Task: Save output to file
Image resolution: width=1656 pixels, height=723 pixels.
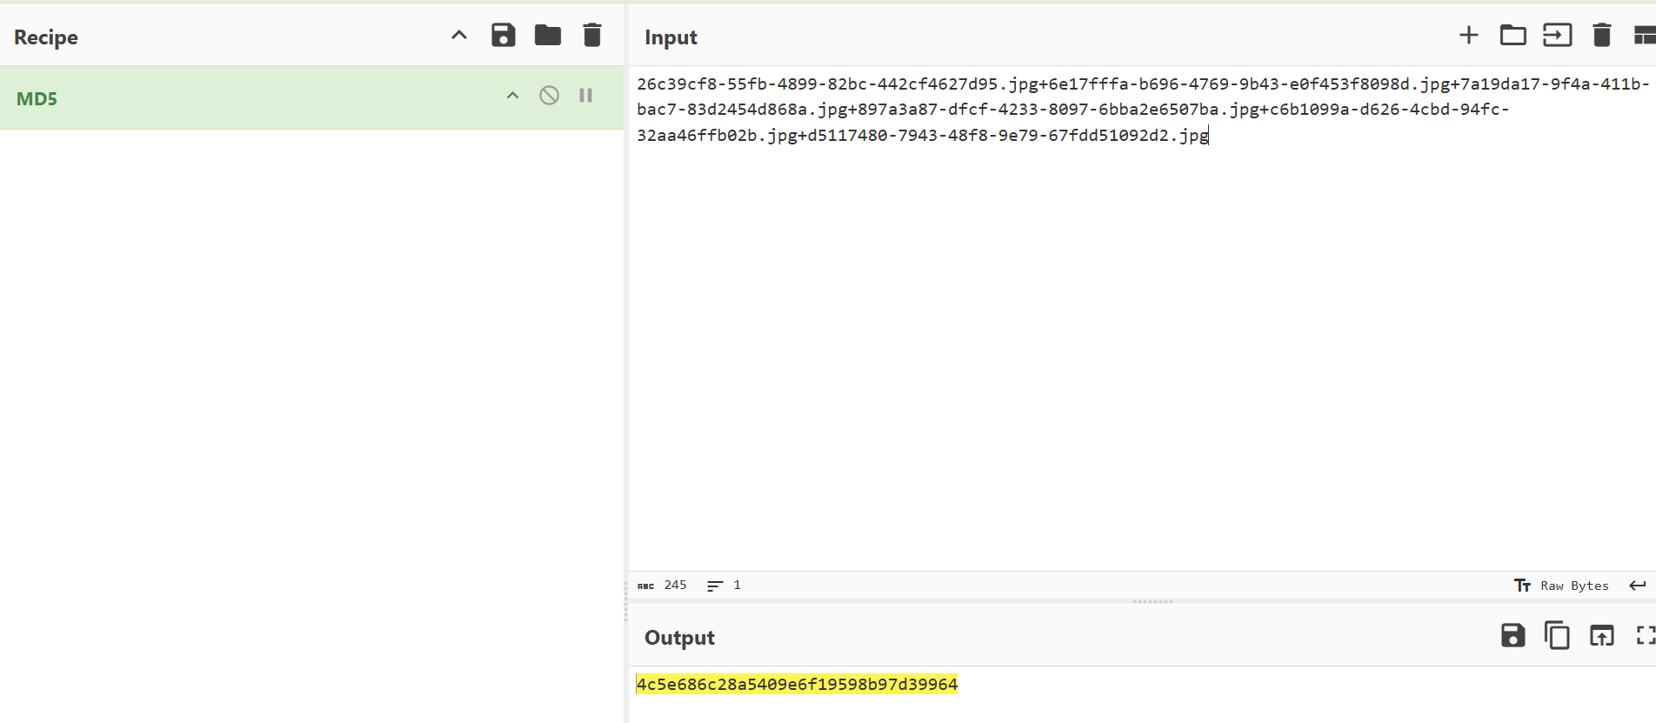Action: (1512, 636)
